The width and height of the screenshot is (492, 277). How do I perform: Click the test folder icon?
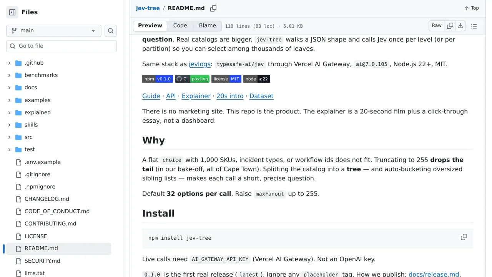[x=18, y=150]
